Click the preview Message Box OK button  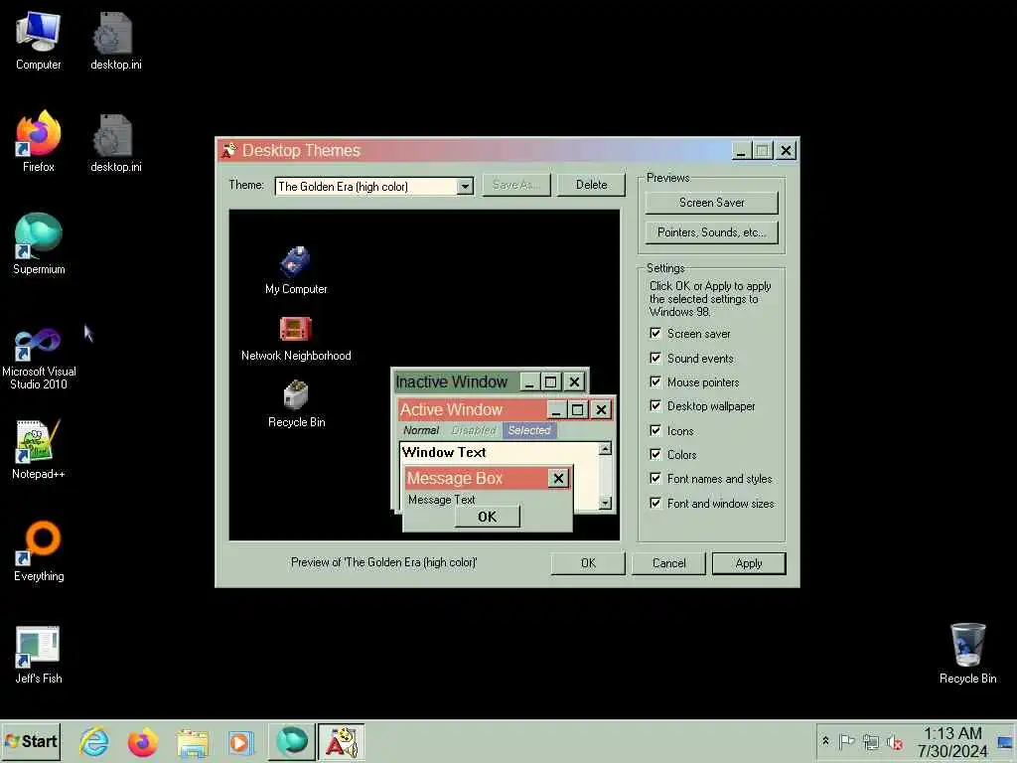(487, 517)
